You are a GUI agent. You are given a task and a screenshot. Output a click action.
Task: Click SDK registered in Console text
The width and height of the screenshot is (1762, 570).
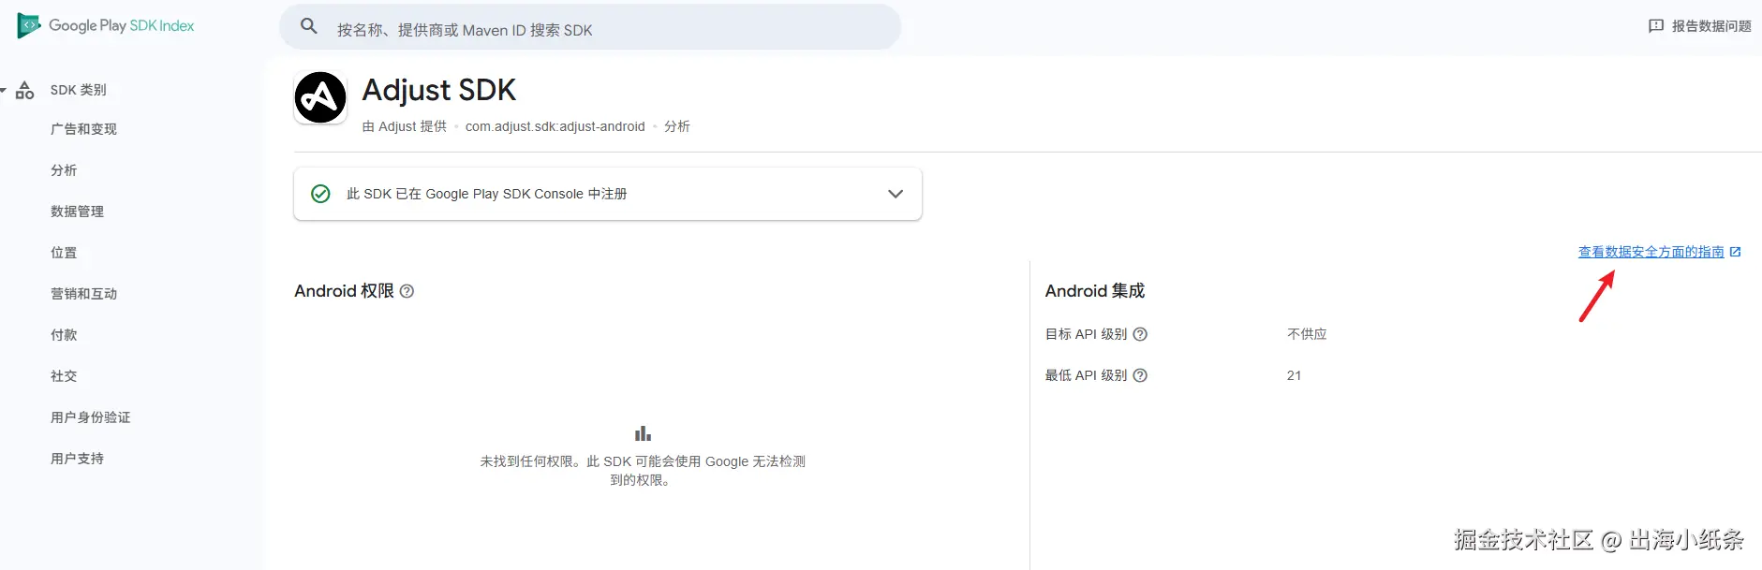487,194
